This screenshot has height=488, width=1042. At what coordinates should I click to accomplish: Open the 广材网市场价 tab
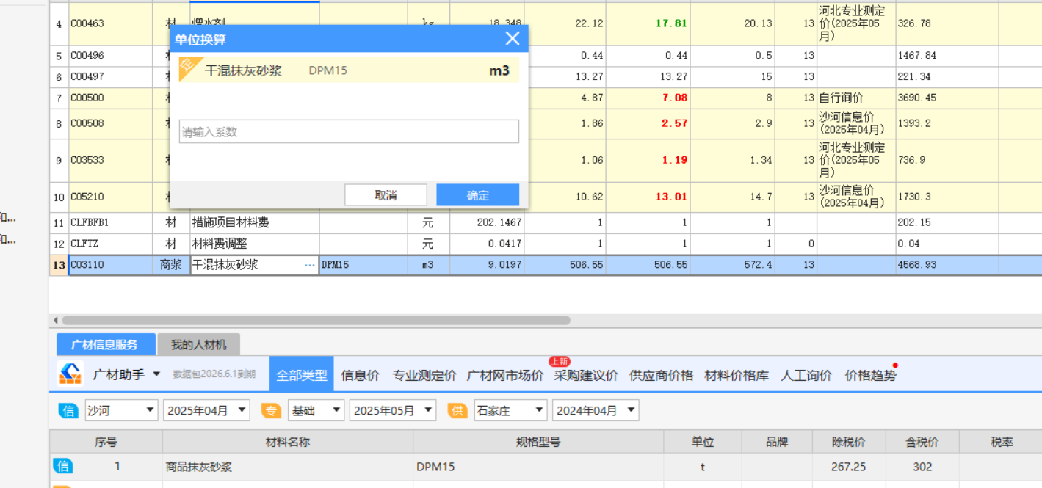point(505,375)
